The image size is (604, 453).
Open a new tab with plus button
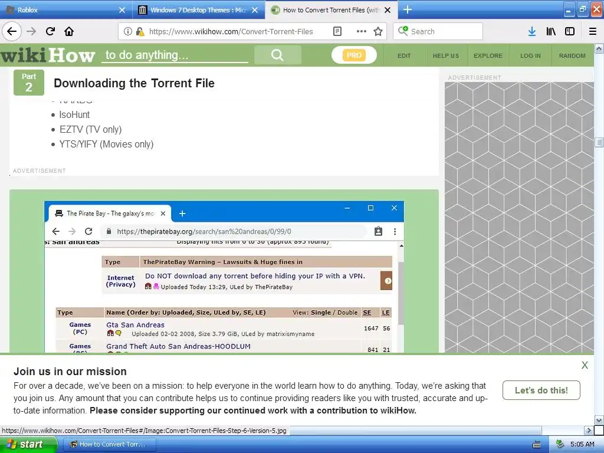pos(407,9)
